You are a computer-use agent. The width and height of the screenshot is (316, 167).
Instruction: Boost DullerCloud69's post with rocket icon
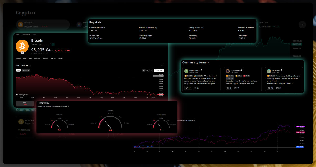(188, 88)
